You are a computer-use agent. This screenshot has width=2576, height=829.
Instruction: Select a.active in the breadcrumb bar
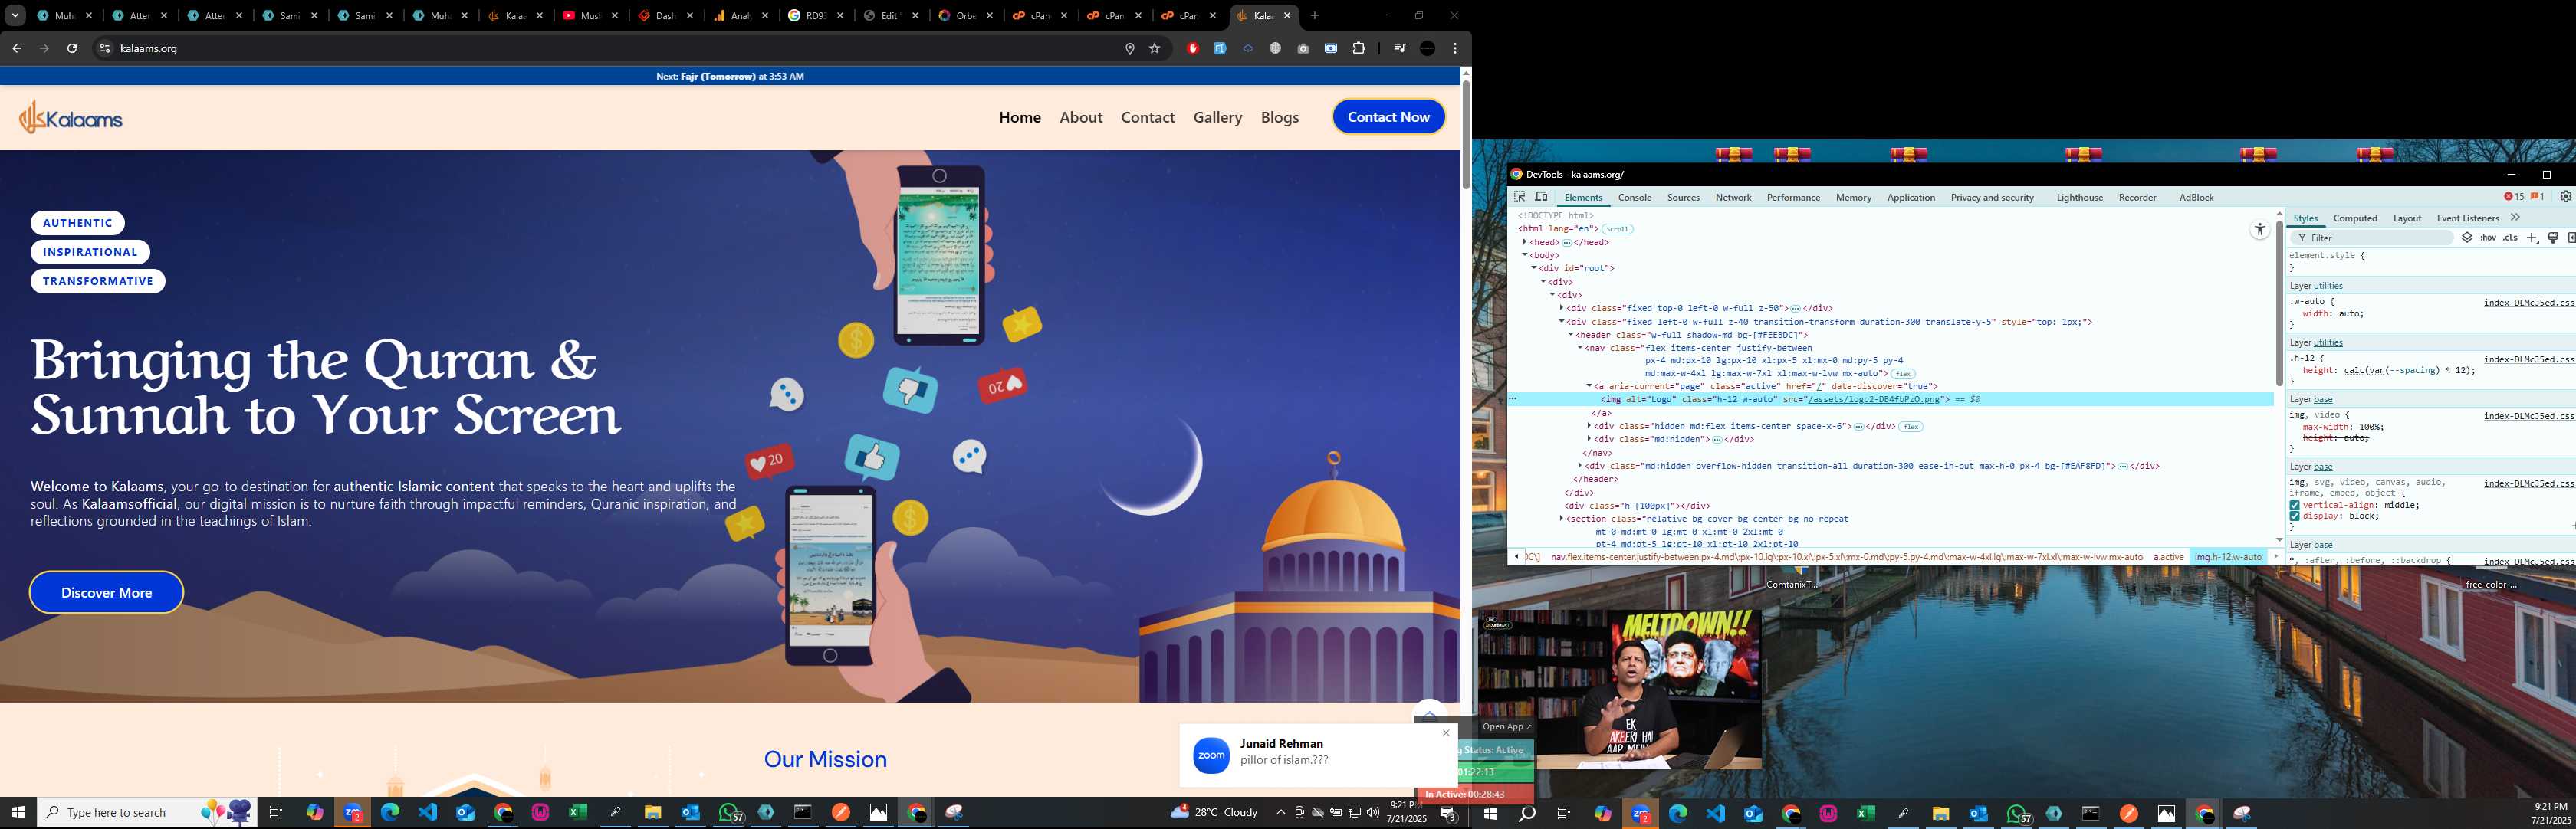2168,557
